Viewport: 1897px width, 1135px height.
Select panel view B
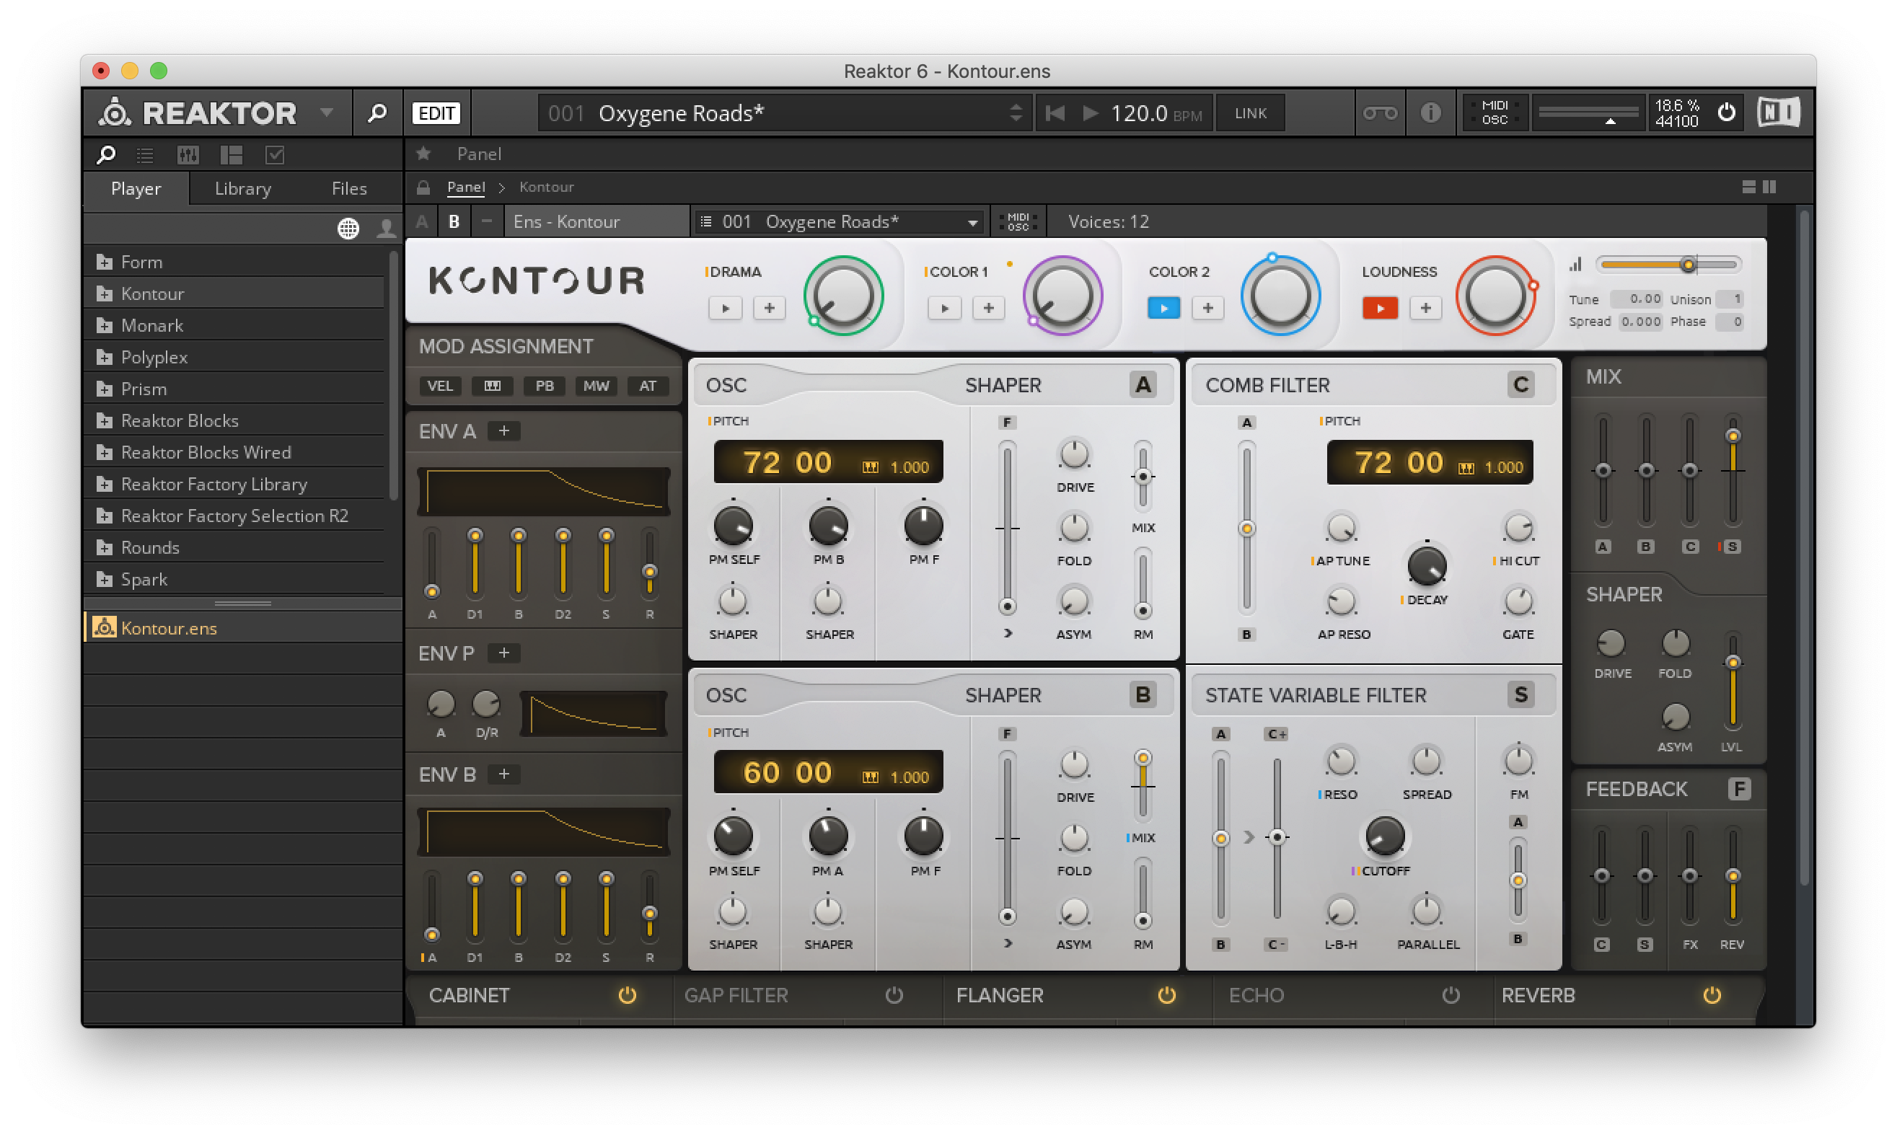[x=454, y=222]
